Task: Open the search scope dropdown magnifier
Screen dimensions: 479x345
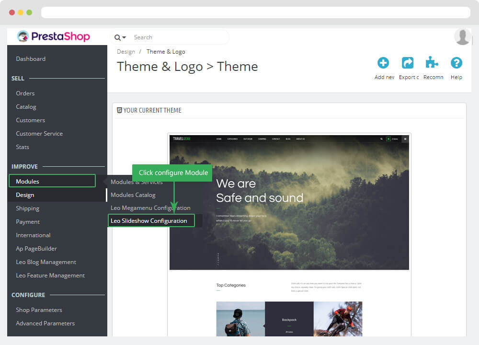Action: tap(120, 37)
